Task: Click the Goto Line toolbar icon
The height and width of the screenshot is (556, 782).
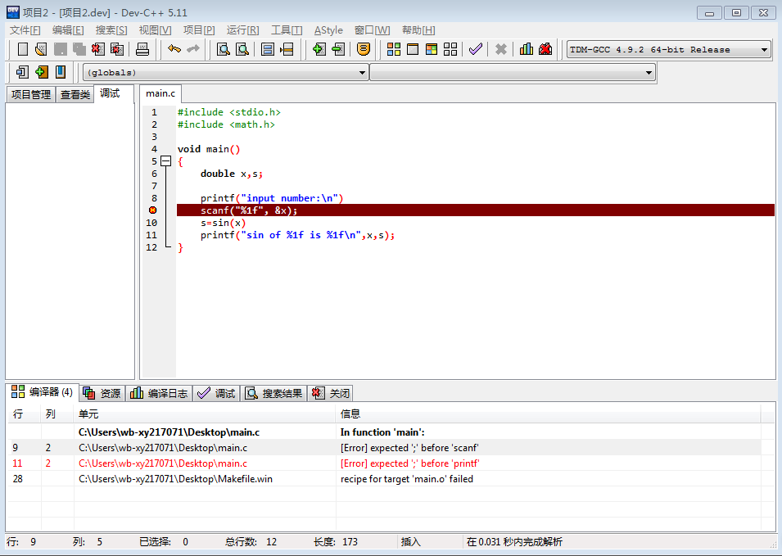Action: [287, 49]
